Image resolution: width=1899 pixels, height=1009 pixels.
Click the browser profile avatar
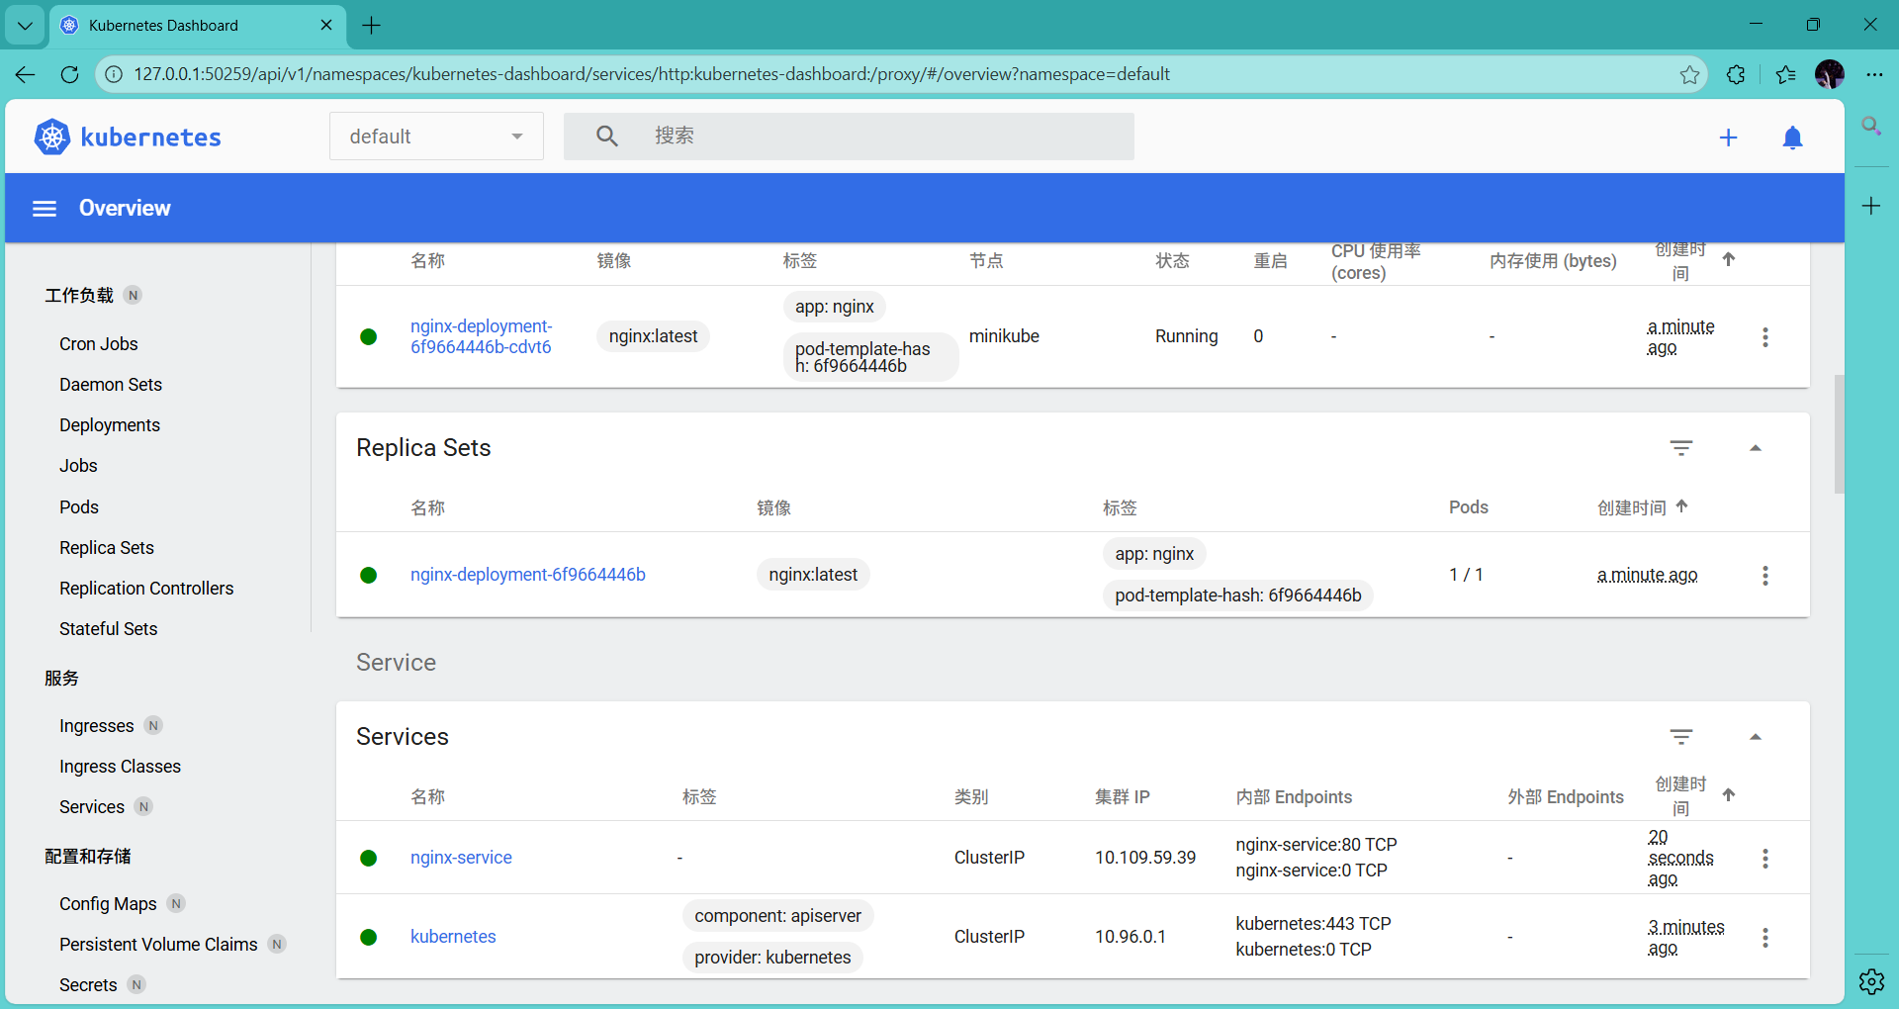1830,74
